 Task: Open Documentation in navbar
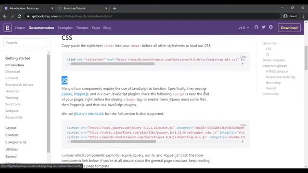tap(41, 28)
